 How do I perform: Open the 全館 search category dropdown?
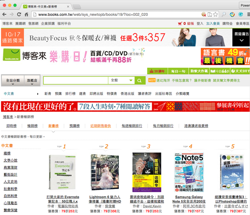pos(121,80)
